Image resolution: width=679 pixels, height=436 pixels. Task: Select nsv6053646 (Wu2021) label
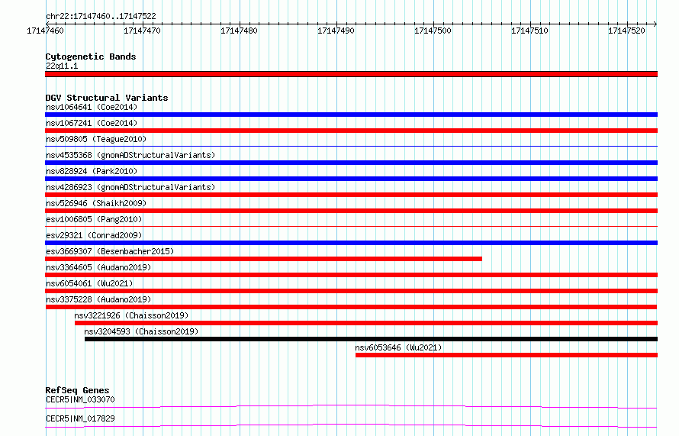398,347
